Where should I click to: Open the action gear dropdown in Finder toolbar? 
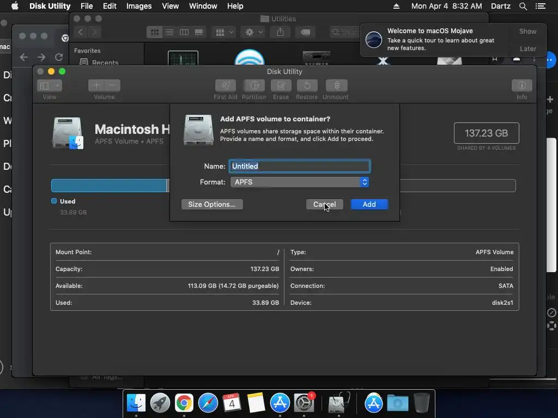[x=253, y=32]
